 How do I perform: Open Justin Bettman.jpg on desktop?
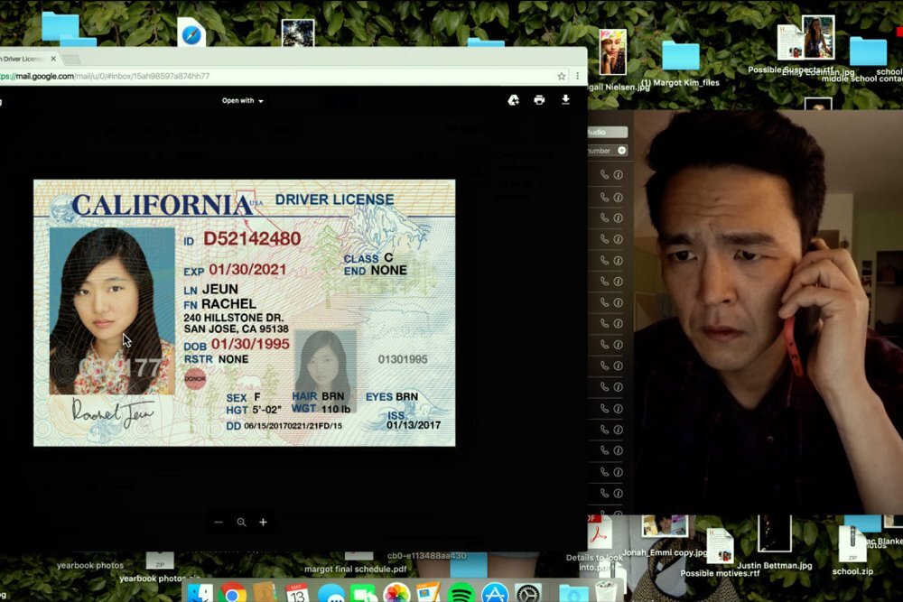pos(775,533)
